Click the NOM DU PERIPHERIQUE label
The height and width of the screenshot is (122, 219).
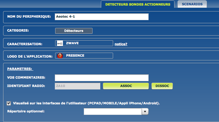click(29, 16)
